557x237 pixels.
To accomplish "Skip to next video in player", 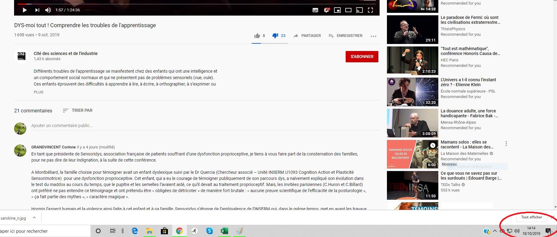I will (37, 10).
